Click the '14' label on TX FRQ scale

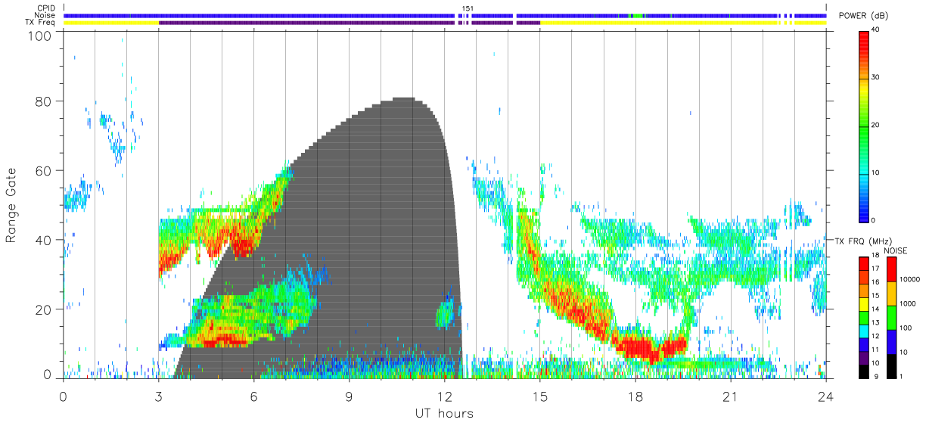[x=876, y=310]
